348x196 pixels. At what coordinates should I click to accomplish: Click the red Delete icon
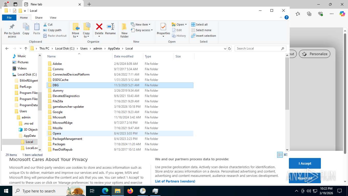pyautogui.click(x=99, y=27)
